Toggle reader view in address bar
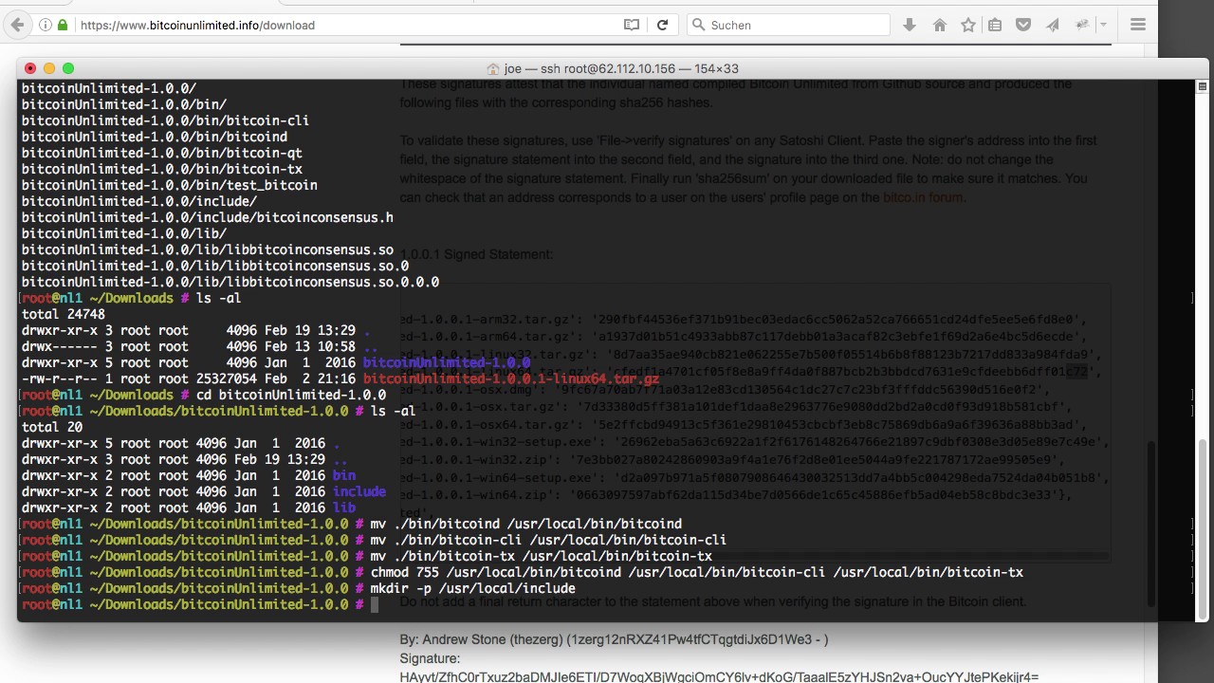 click(x=632, y=26)
